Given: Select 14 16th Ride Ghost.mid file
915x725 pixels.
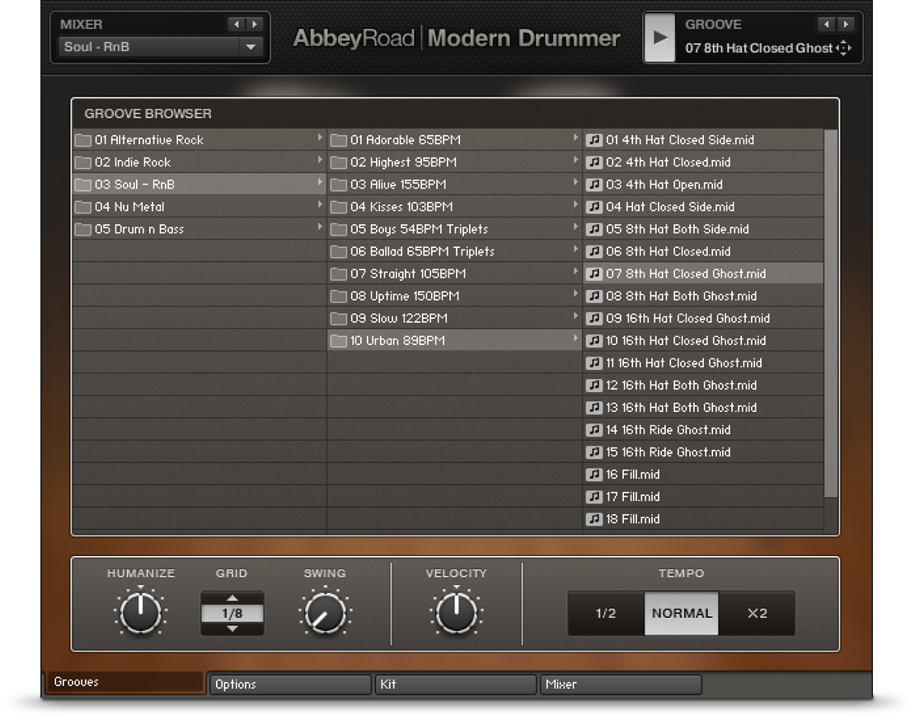Looking at the screenshot, I should click(x=703, y=430).
